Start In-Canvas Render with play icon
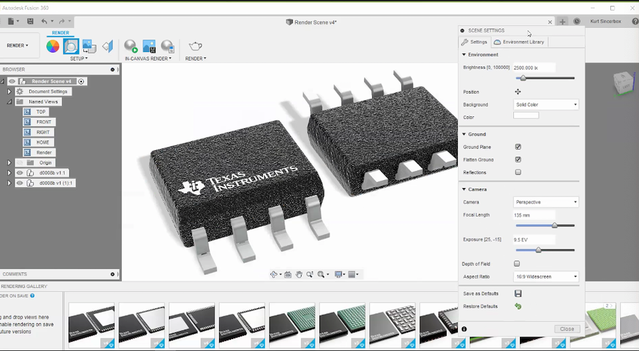Screen dimensions: 639x351 pos(130,46)
